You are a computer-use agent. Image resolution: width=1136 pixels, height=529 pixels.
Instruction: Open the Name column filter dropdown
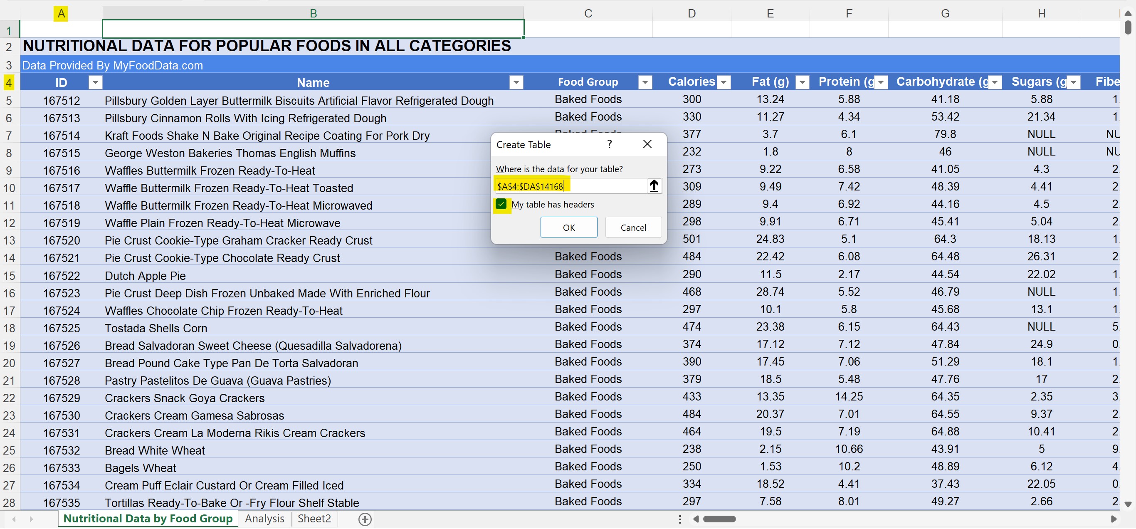point(516,82)
